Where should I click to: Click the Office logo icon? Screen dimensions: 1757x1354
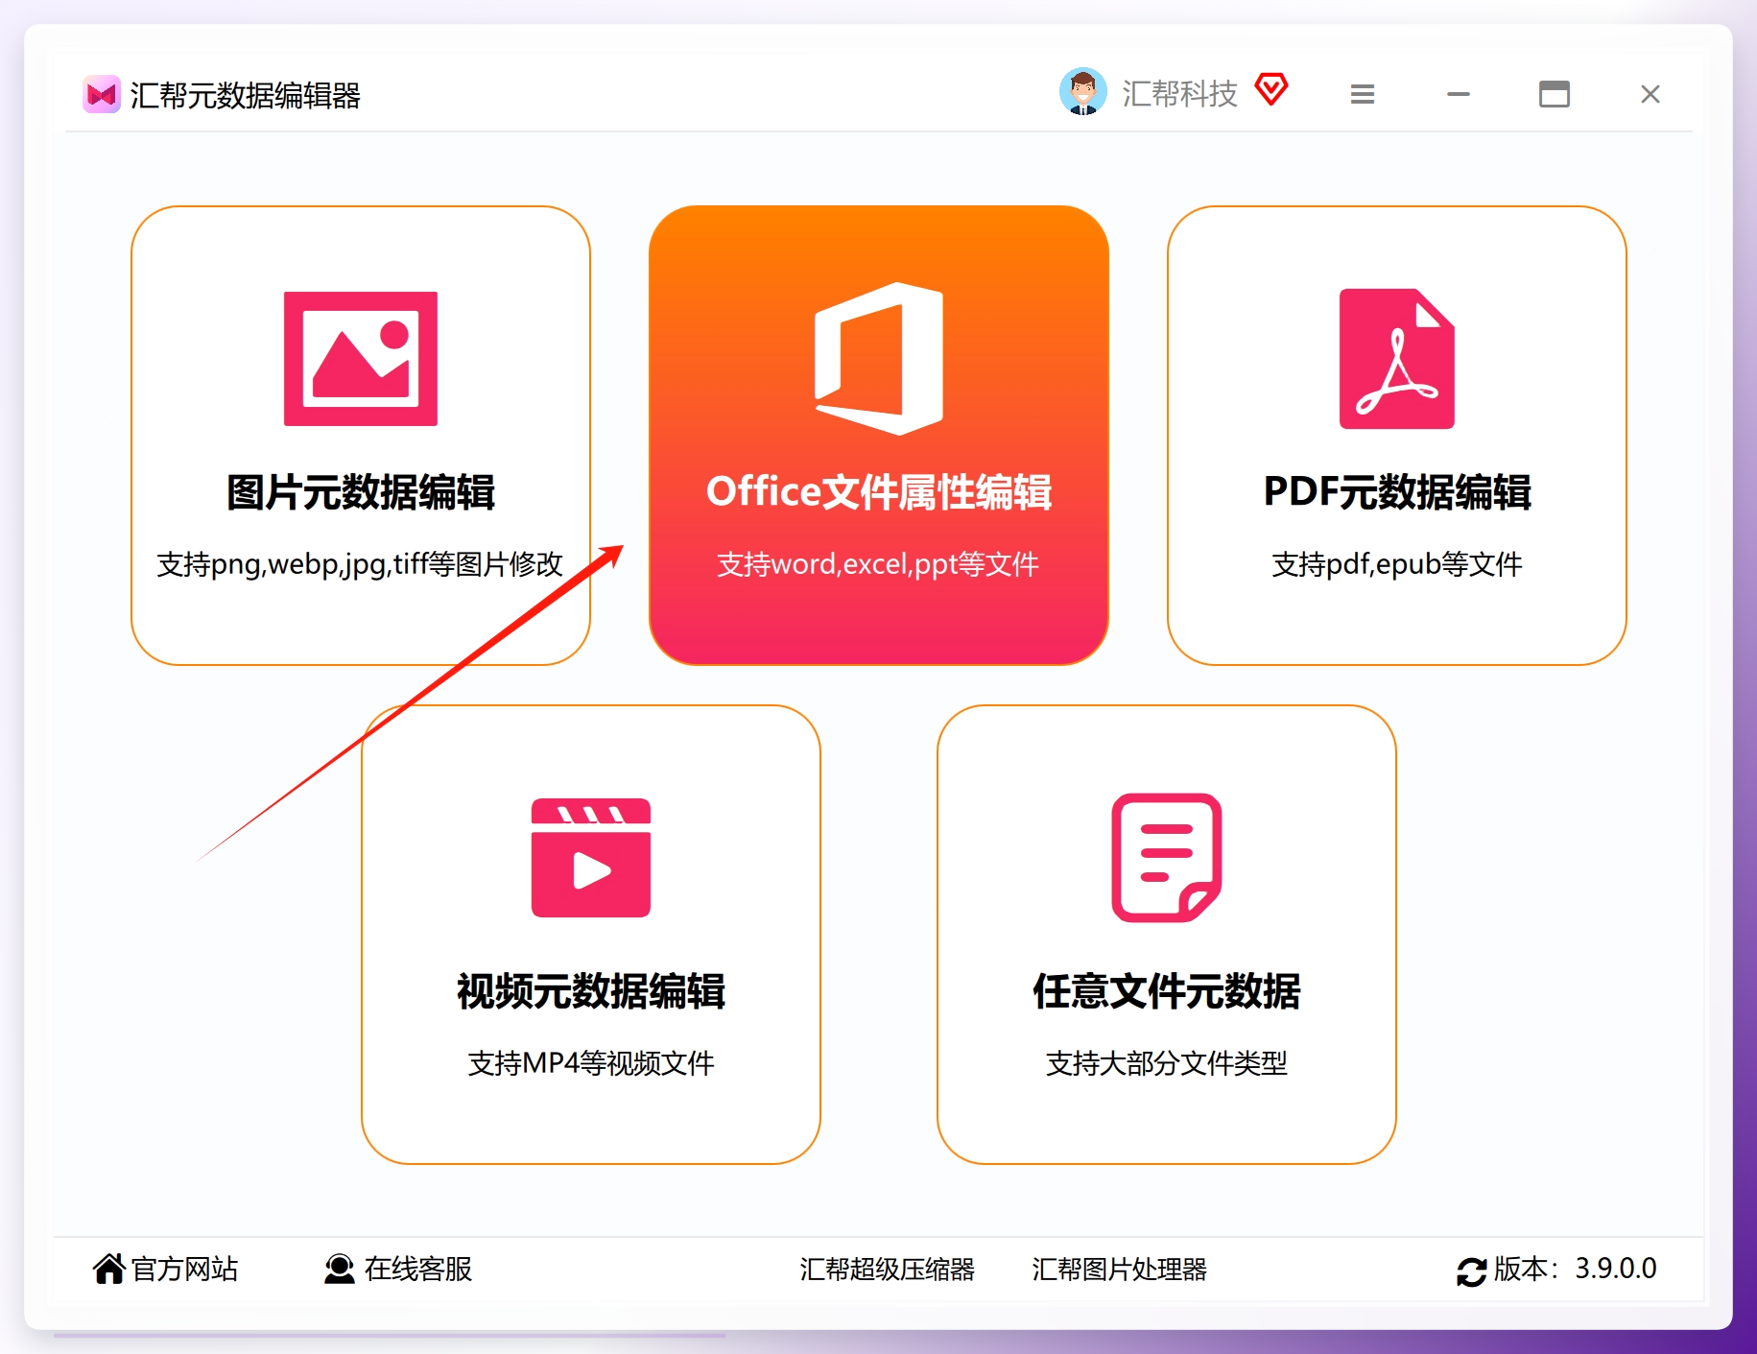coord(878,358)
